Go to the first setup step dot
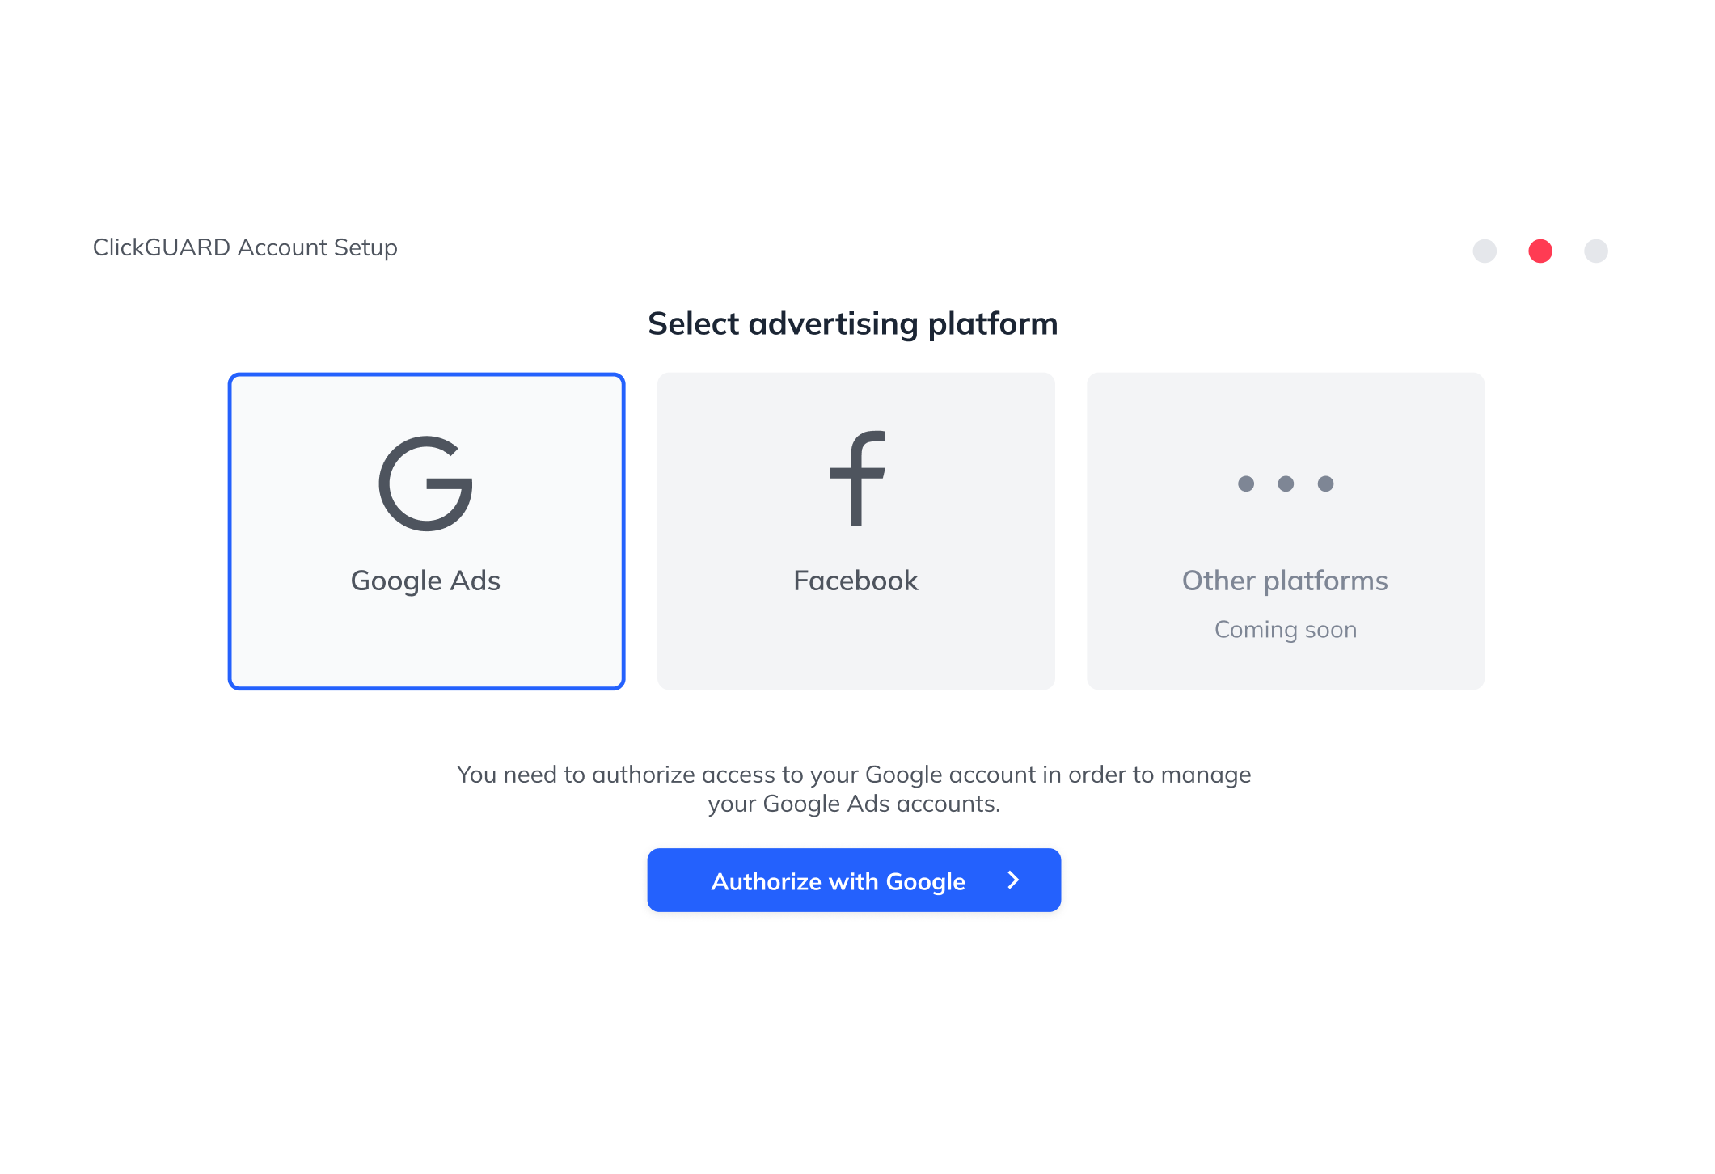Viewport: 1715px width, 1174px height. point(1485,251)
